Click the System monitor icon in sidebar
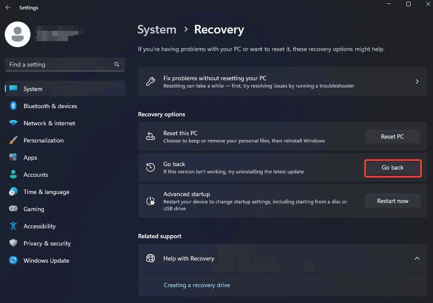Viewport: 433px width, 303px height. tap(13, 88)
